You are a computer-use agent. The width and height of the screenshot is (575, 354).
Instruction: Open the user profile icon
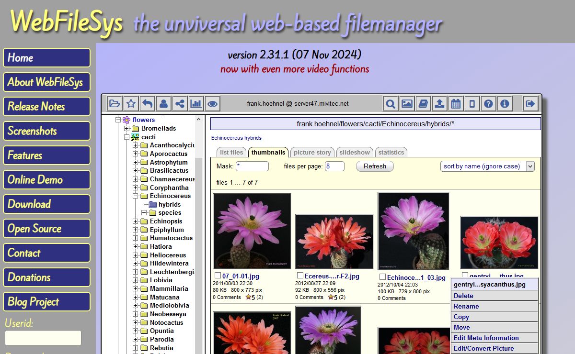coord(163,103)
